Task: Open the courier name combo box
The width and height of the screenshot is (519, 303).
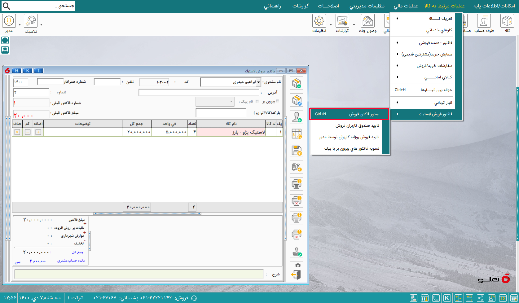Action: (x=215, y=102)
